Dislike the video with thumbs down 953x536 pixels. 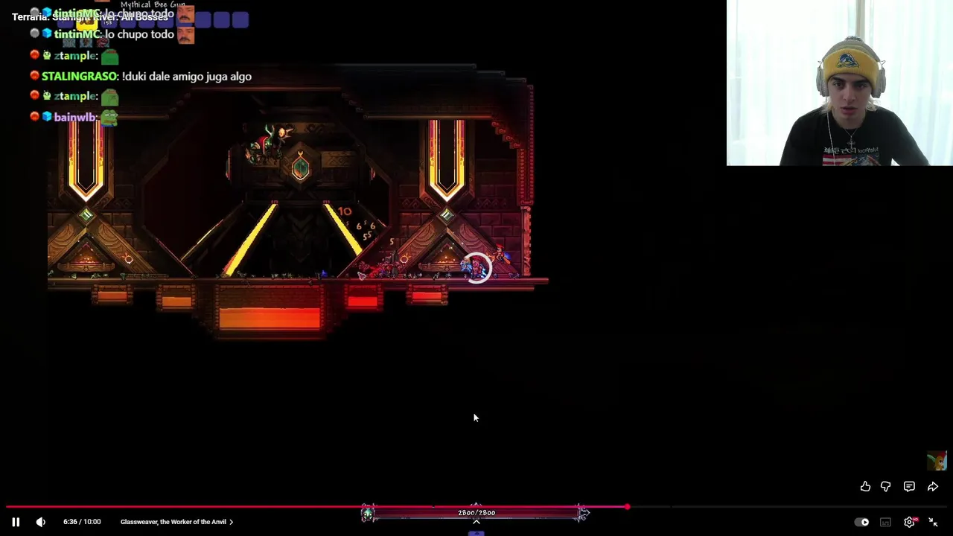886,486
